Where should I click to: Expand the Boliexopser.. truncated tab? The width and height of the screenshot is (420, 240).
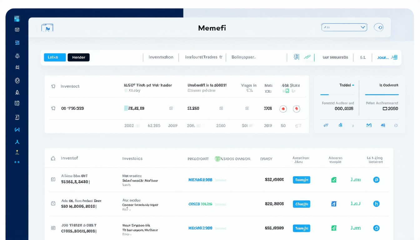click(243, 57)
